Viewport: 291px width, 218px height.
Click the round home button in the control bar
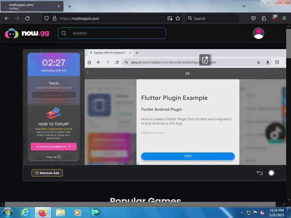(x=271, y=173)
